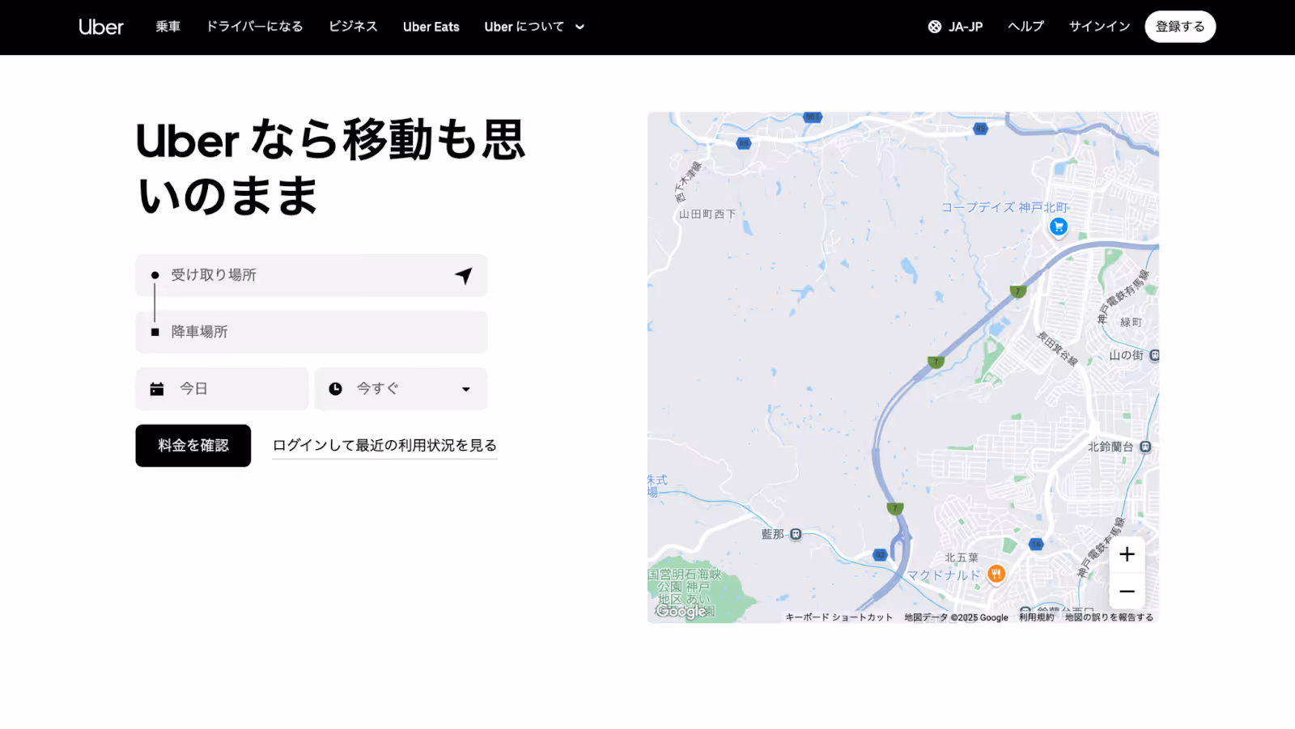Click the clock icon beside 今すぐ
The width and height of the screenshot is (1295, 729).
(x=335, y=389)
